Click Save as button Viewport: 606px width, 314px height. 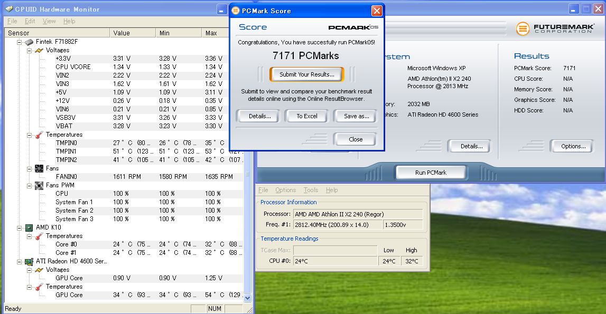(356, 116)
